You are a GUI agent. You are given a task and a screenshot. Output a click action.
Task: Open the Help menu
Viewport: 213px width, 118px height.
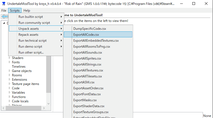pos(27,10)
